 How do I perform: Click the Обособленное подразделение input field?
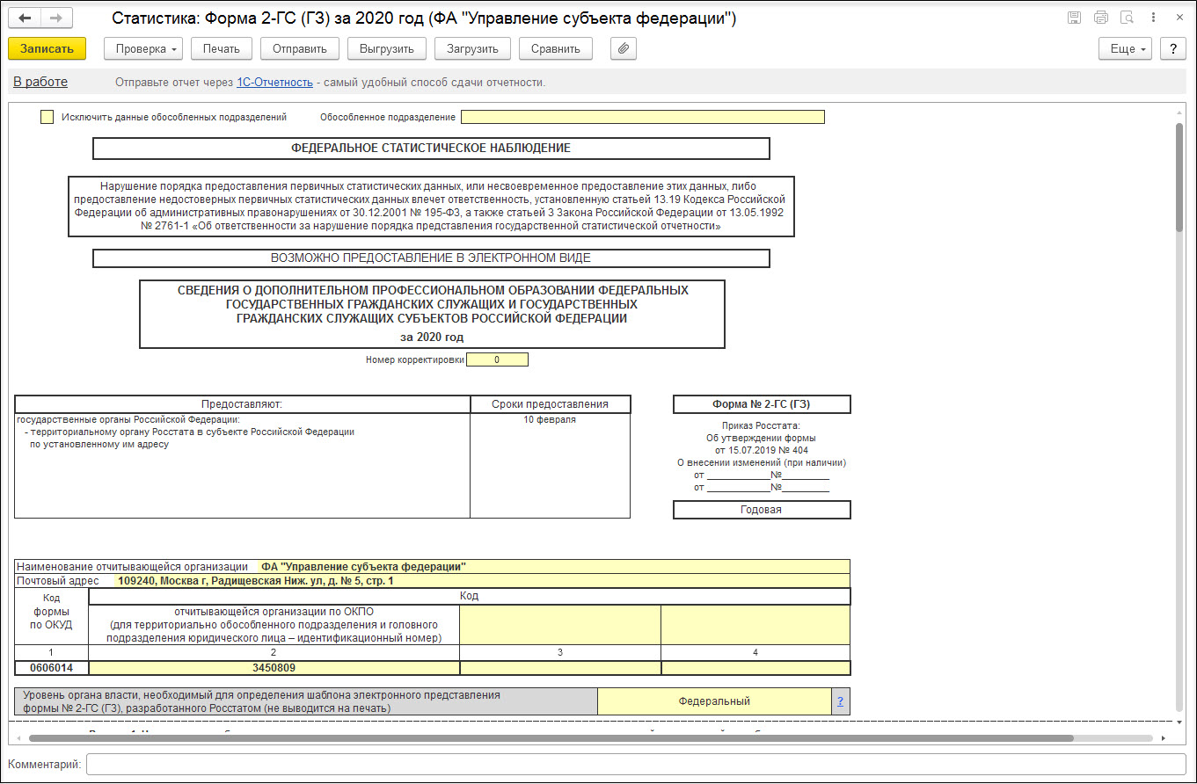pyautogui.click(x=643, y=117)
